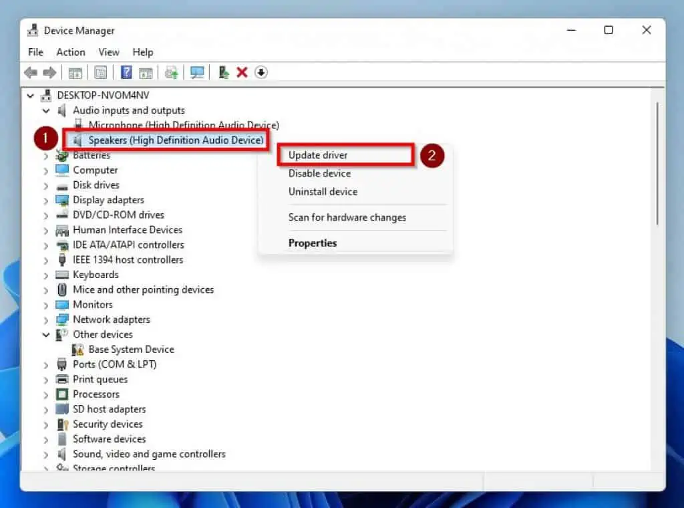Viewport: 684px width, 508px height.
Task: Click the red X uninstall device icon
Action: coord(242,72)
